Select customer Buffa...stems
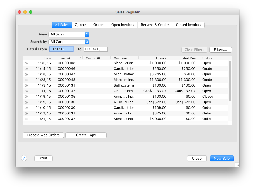Viewport: 255px width, 189px height. pyautogui.click(x=124, y=85)
